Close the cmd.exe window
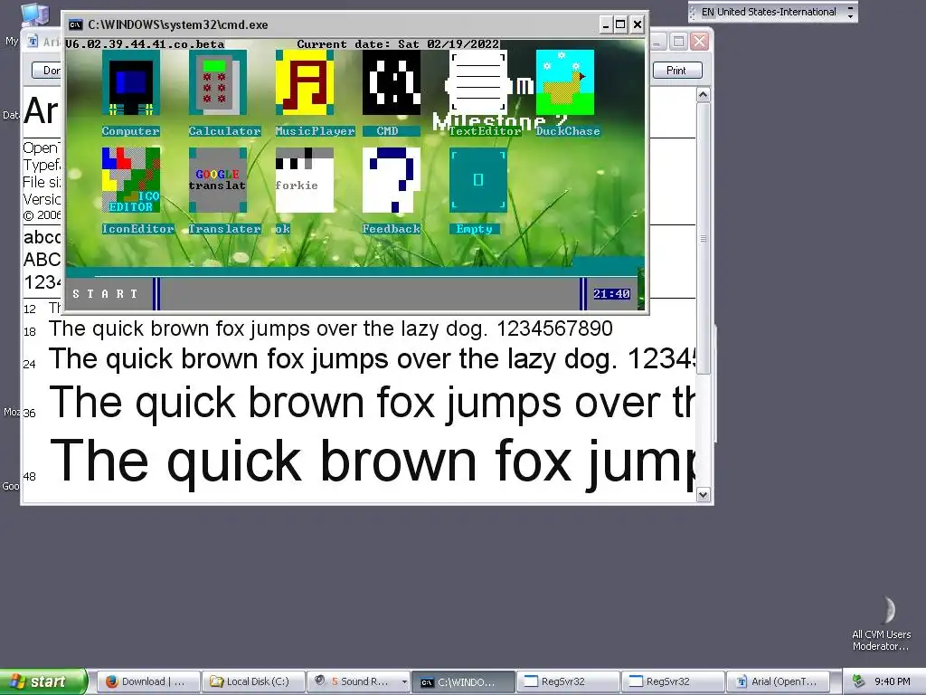This screenshot has width=926, height=695. click(x=638, y=24)
